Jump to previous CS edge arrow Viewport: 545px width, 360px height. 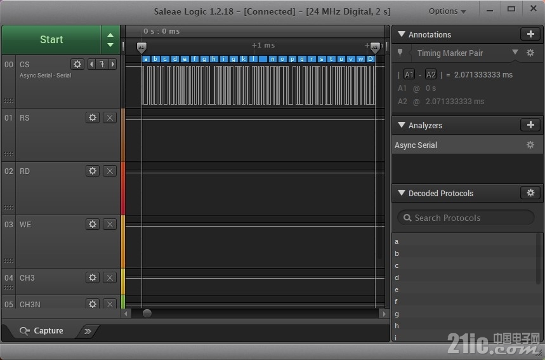coord(91,64)
